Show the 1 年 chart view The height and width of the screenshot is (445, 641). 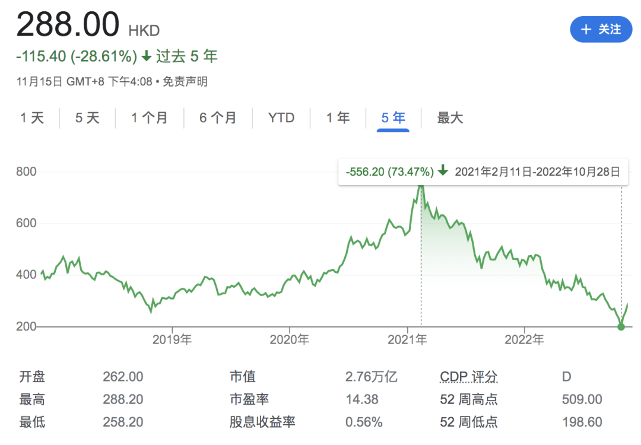click(338, 118)
